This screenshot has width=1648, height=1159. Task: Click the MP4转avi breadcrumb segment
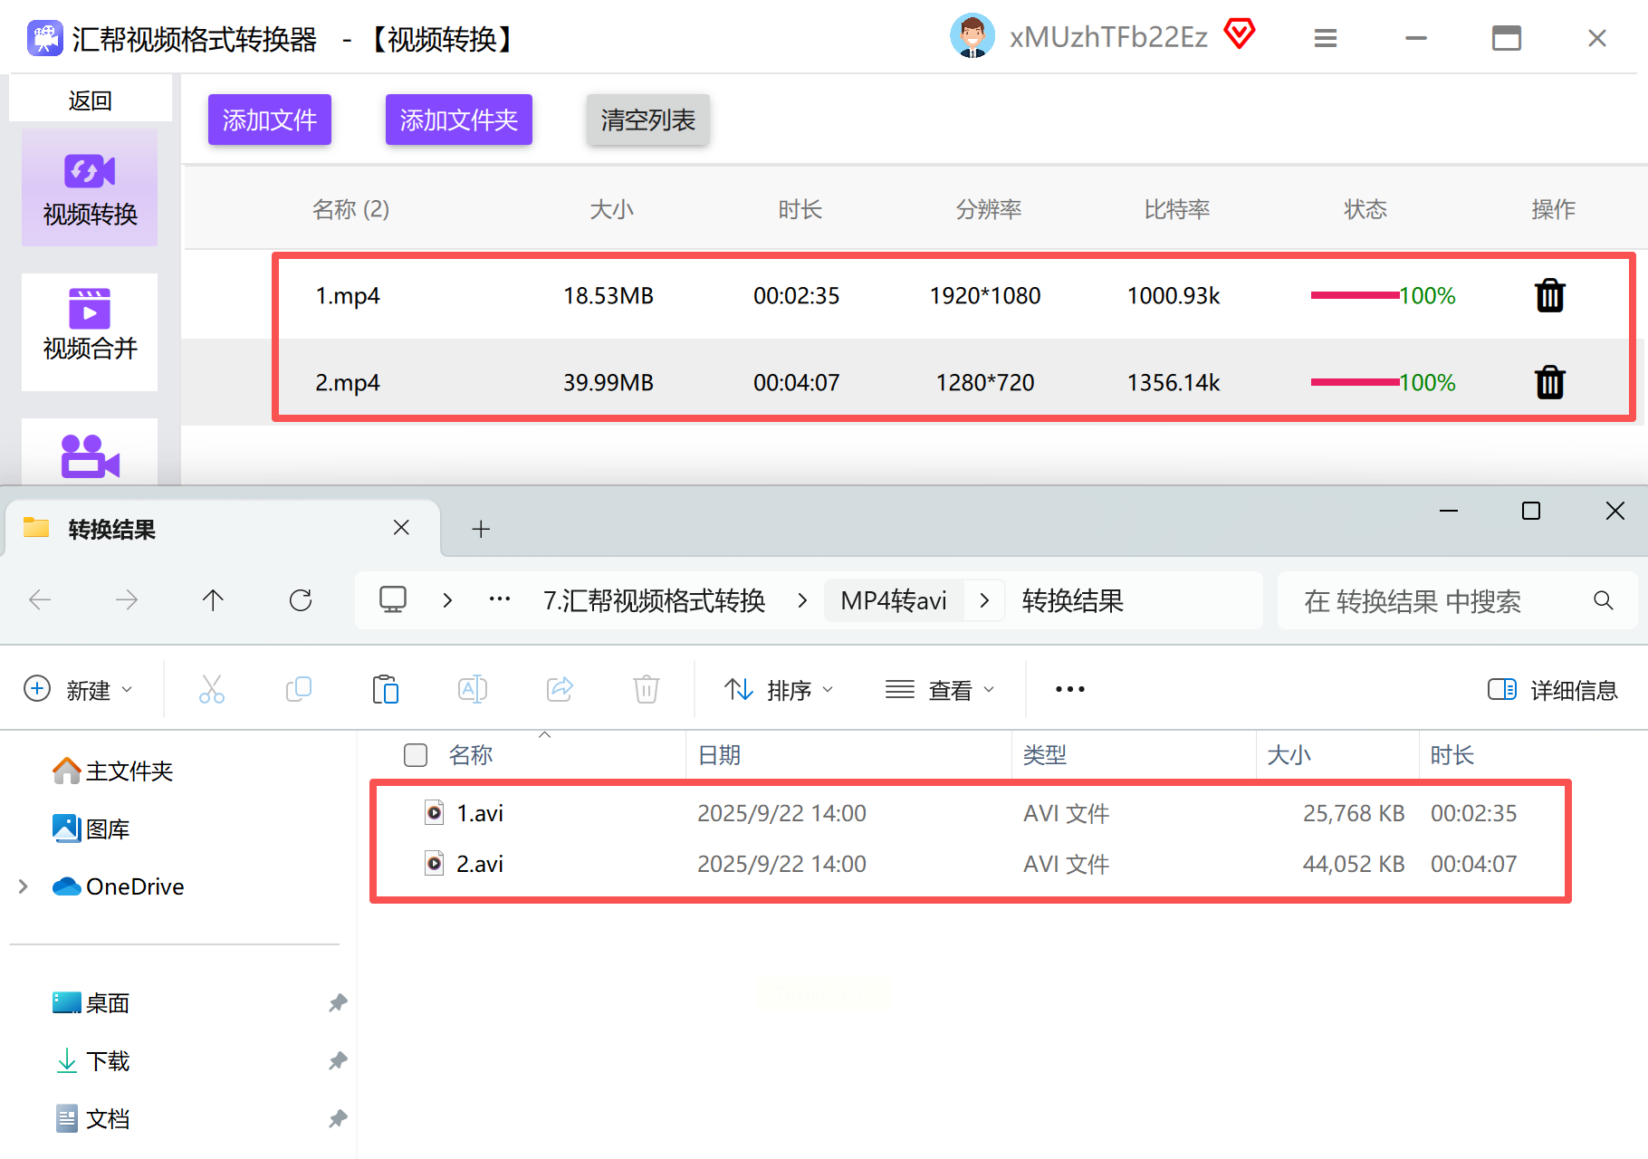[x=893, y=600]
